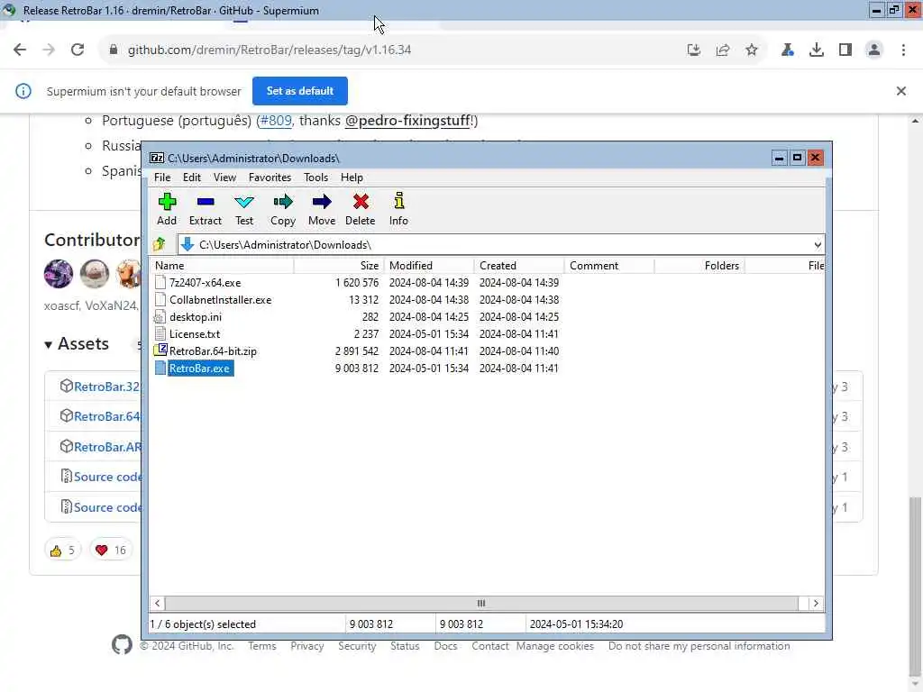Sort files by the Name column header
Screen dimensions: 923x692
click(222, 266)
